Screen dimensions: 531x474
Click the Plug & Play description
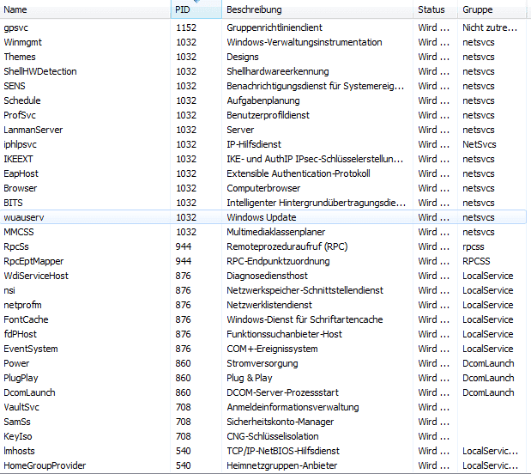250,378
